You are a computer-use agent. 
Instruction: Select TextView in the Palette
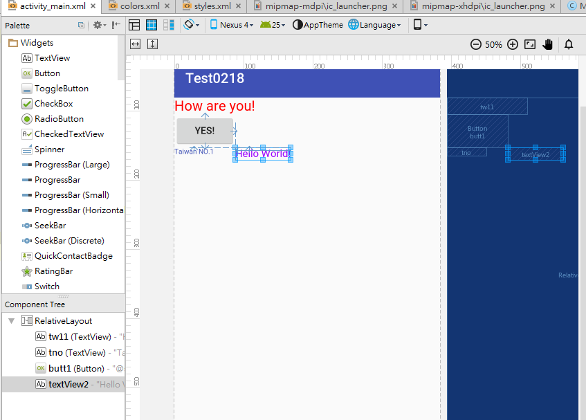[53, 58]
